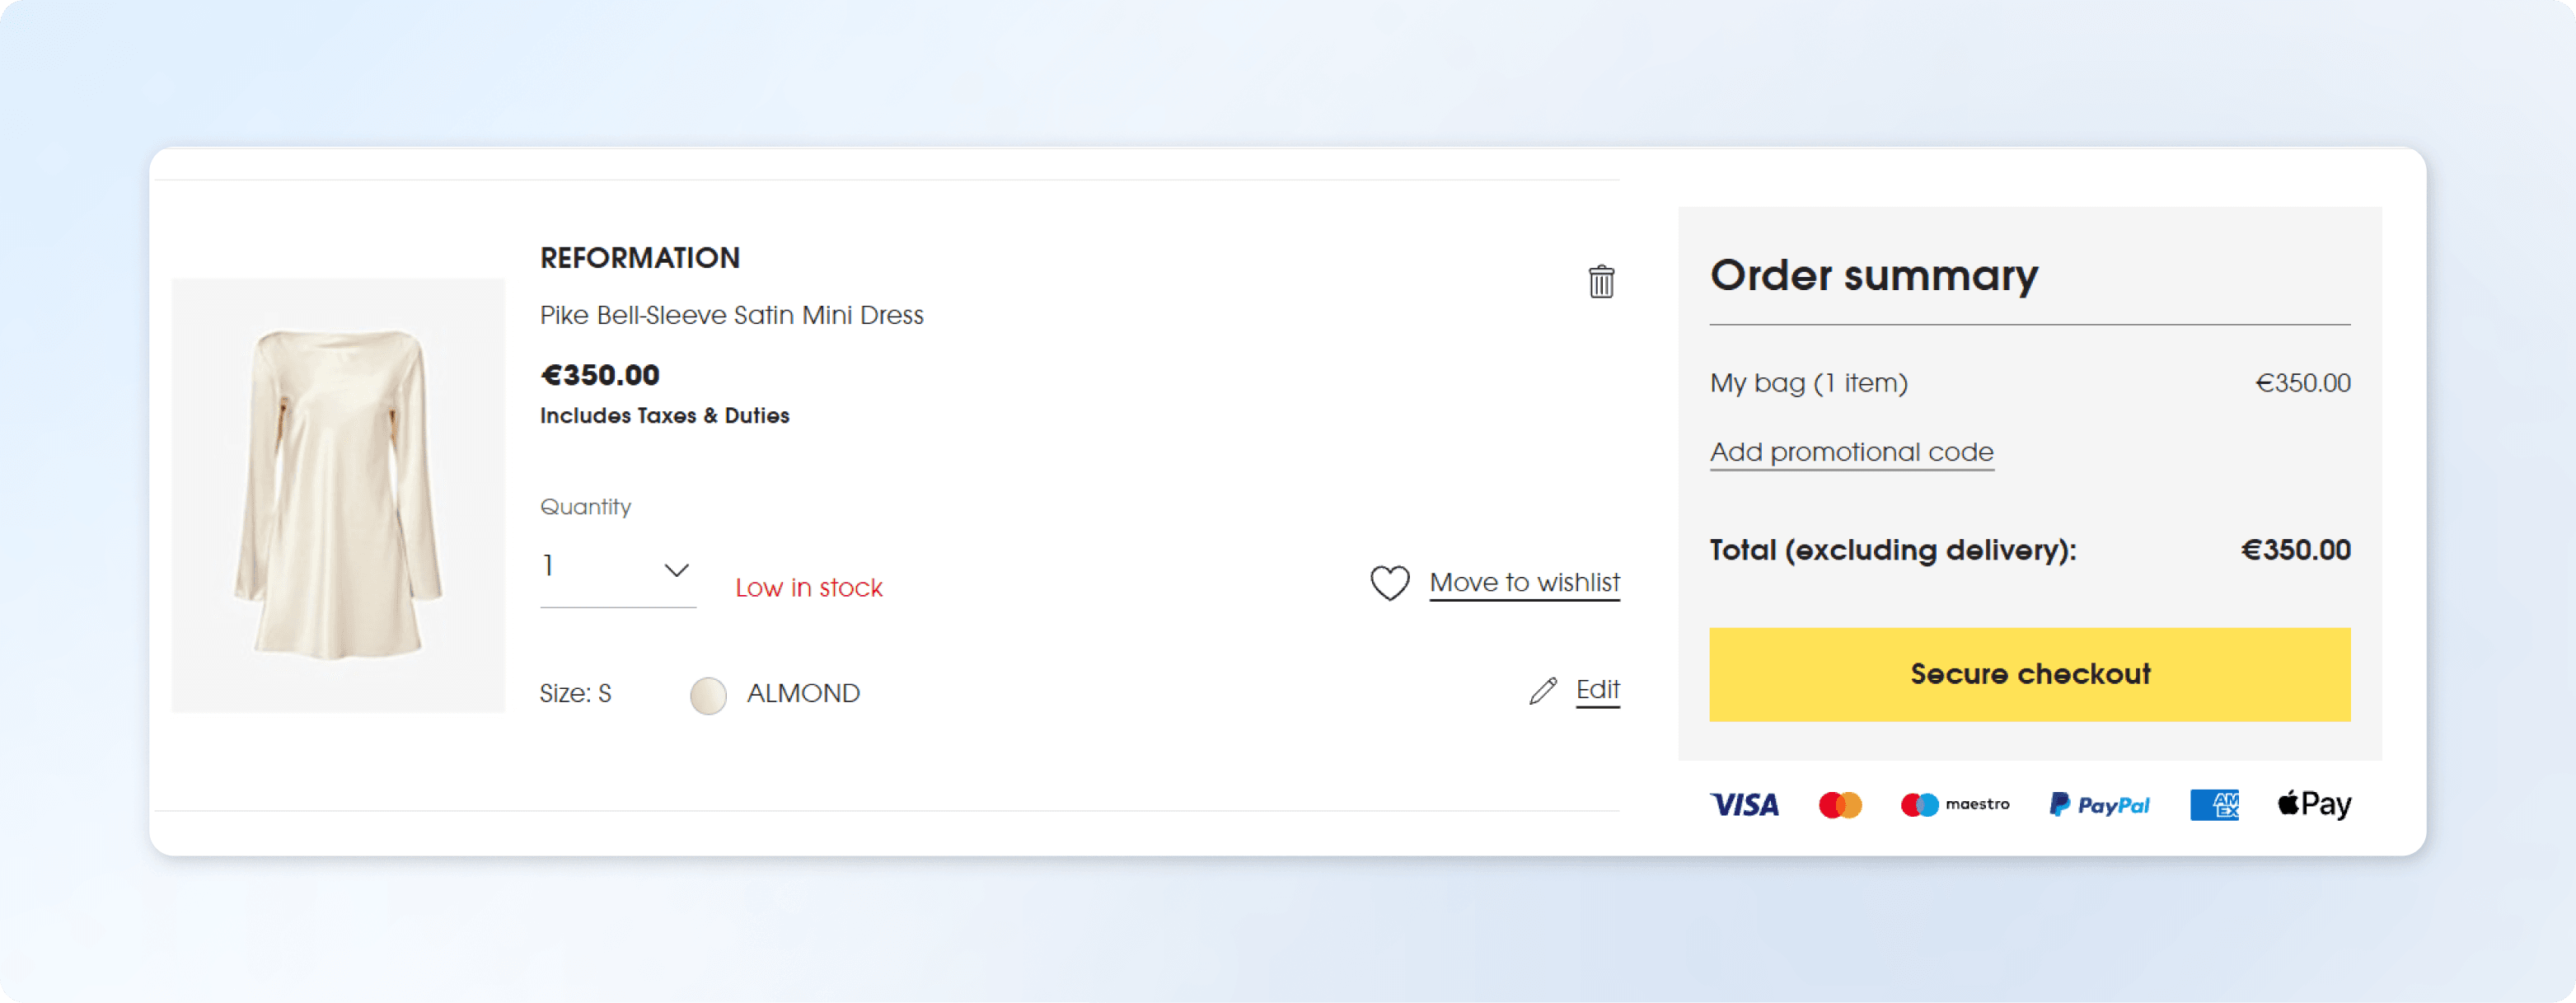Click the Add promotional code link

[x=1851, y=452]
